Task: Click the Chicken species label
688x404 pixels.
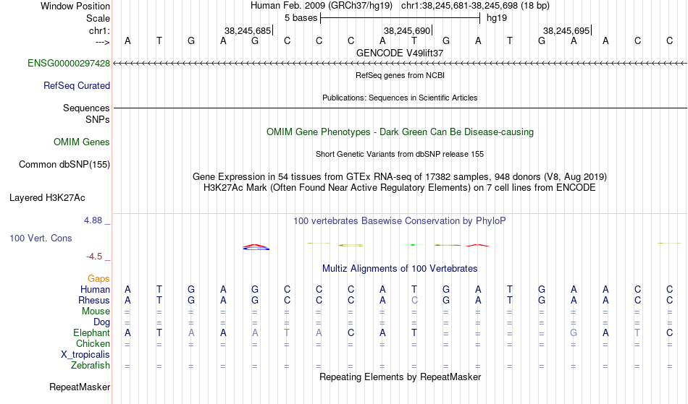Action: coord(93,343)
